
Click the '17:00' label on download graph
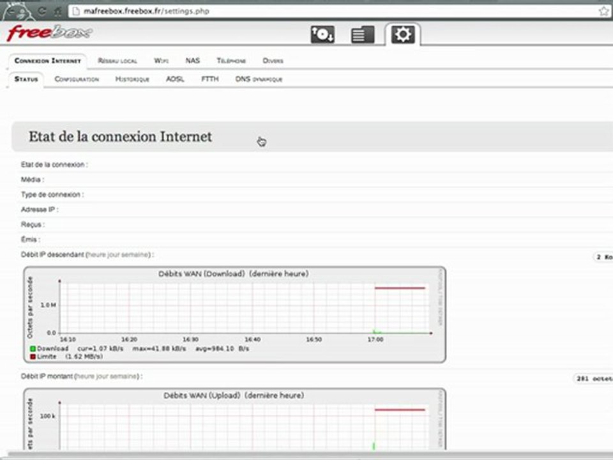click(x=375, y=339)
